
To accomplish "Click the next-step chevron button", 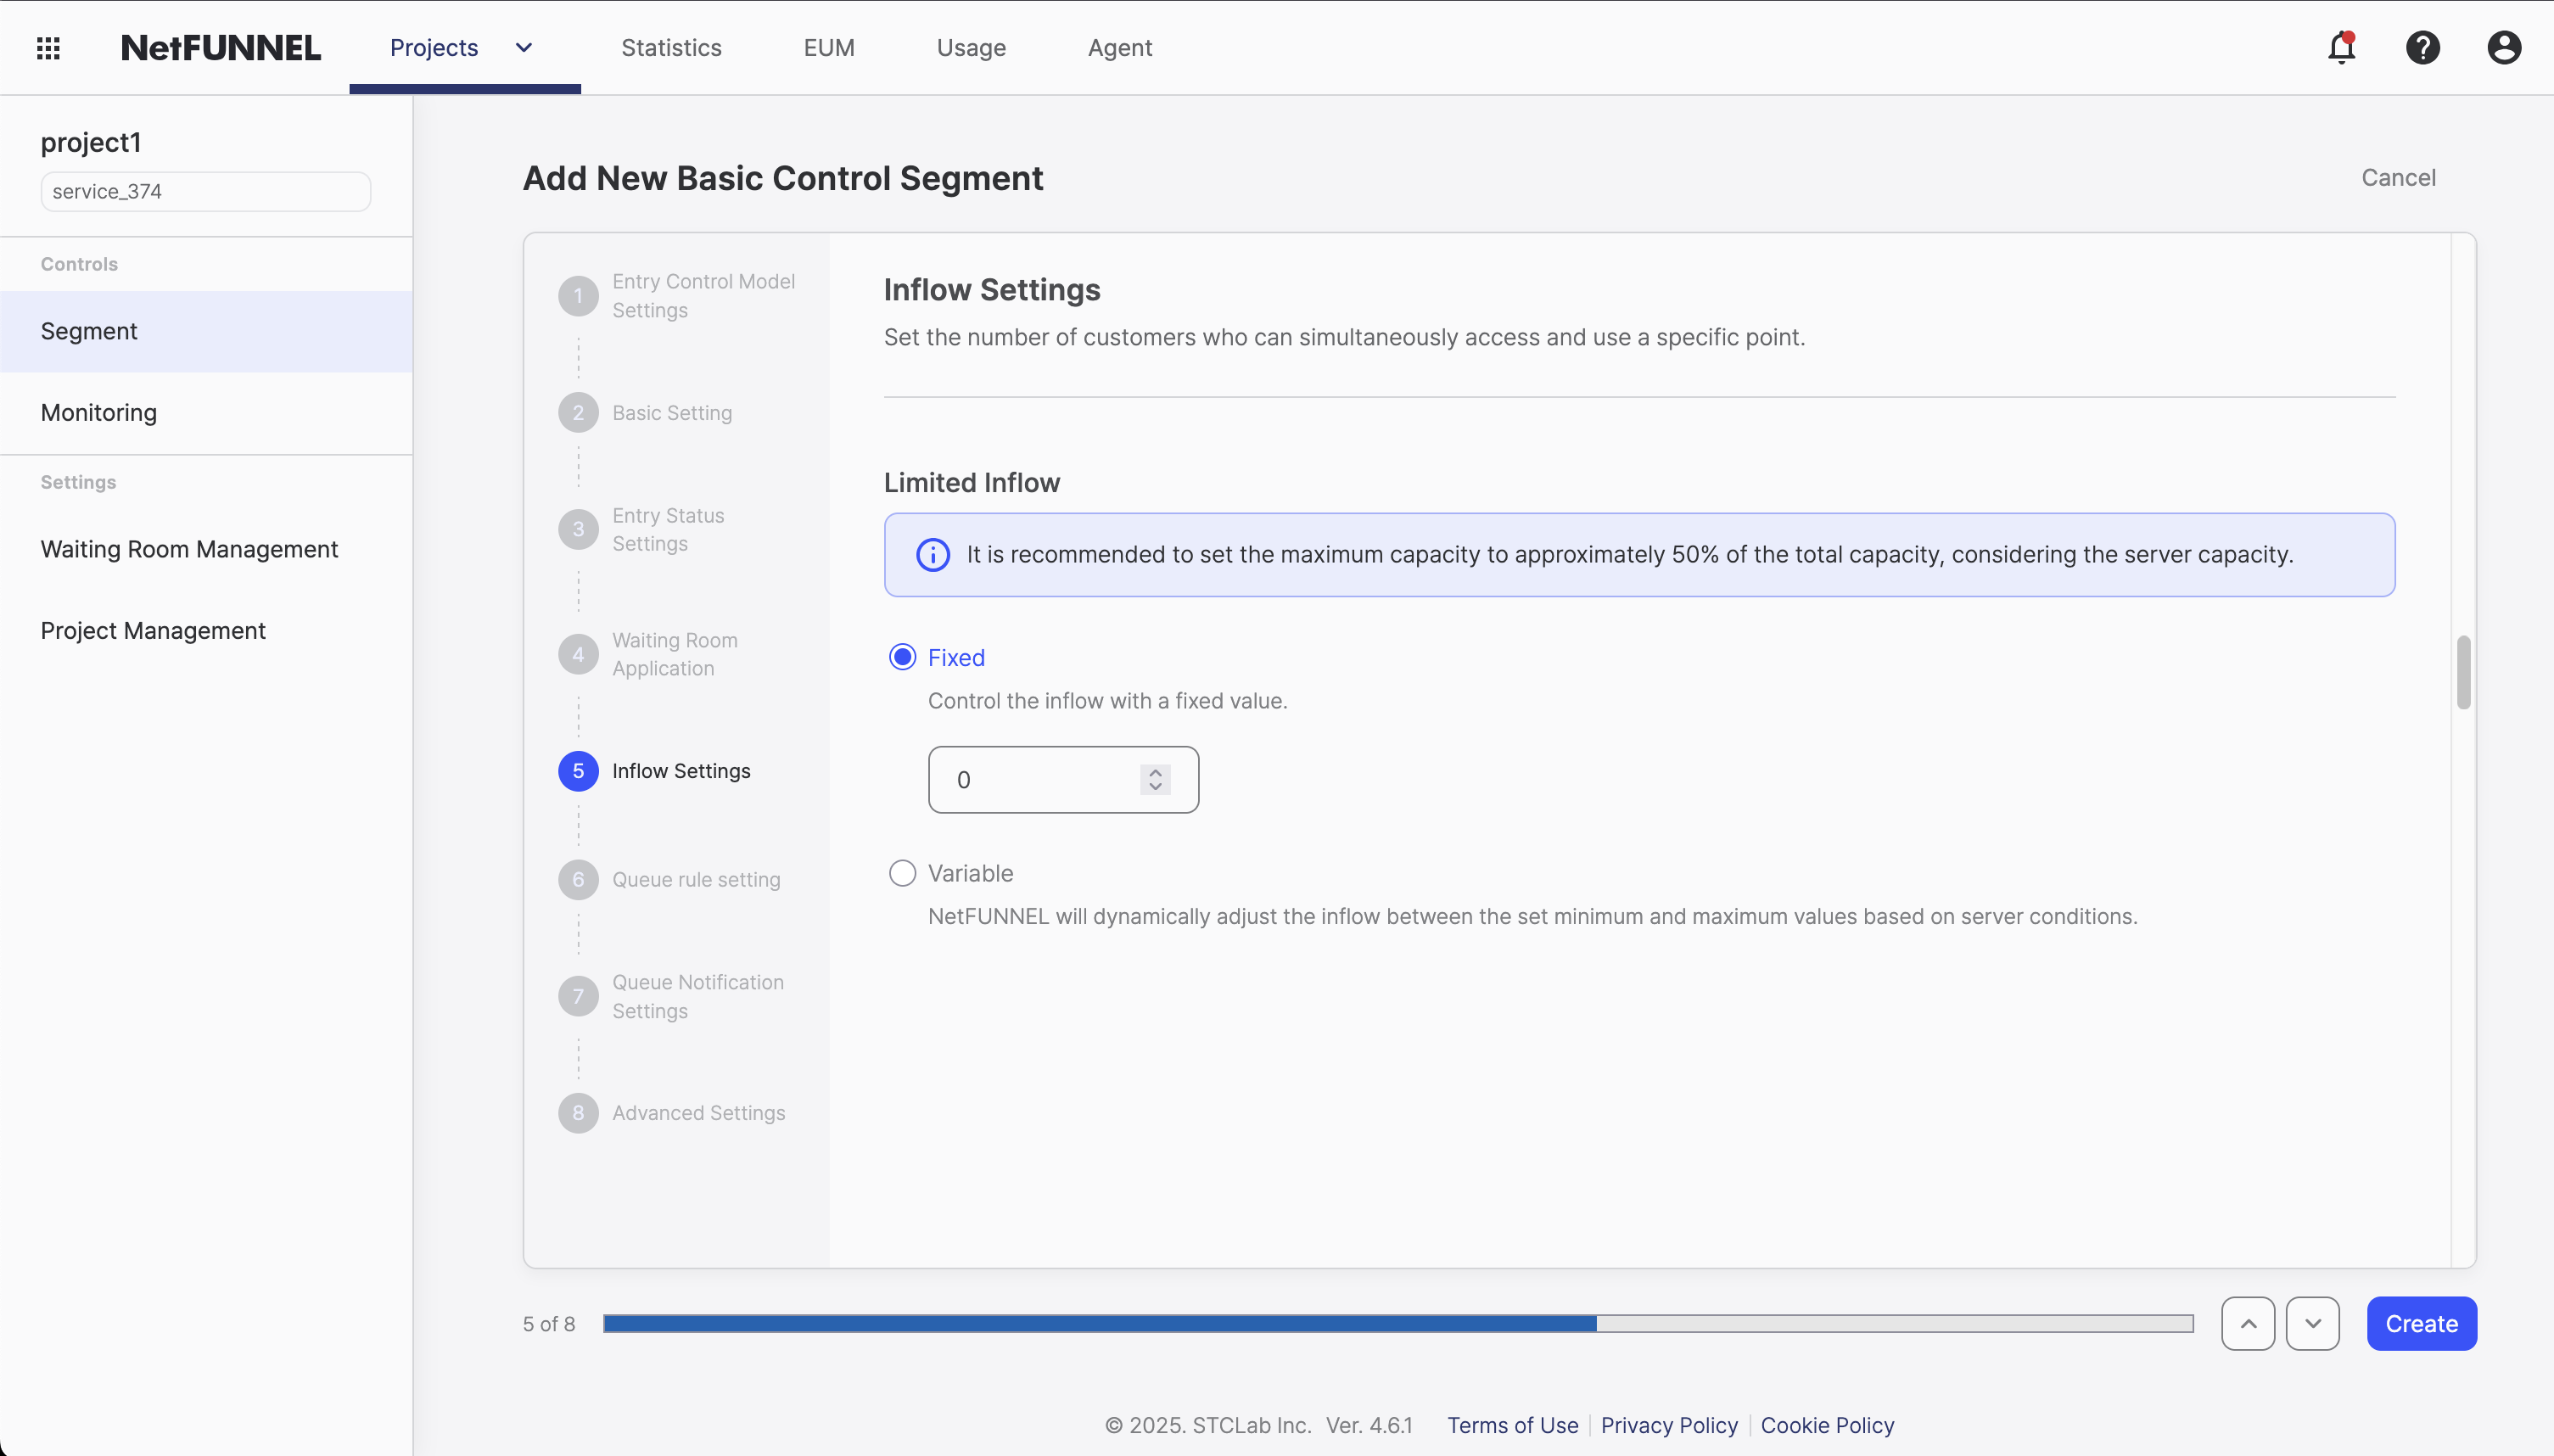I will point(2315,1322).
